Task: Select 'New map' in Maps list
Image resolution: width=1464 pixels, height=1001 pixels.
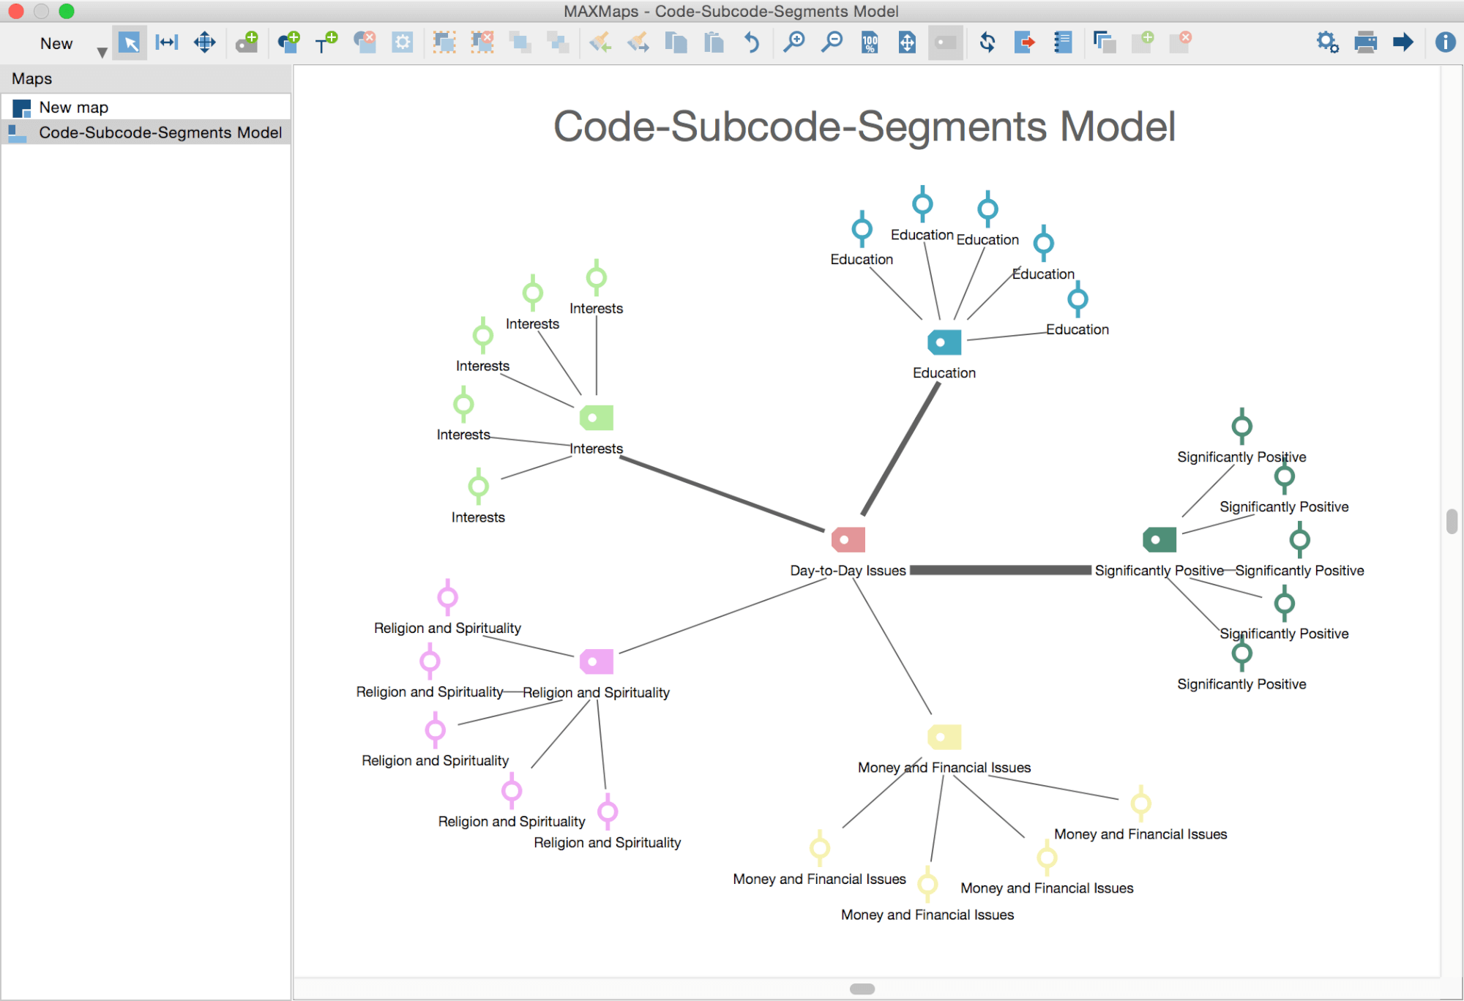Action: coord(146,108)
